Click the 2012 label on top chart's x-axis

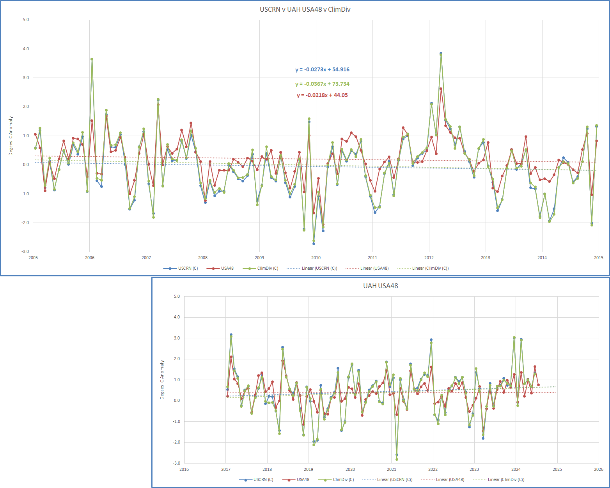click(x=429, y=258)
